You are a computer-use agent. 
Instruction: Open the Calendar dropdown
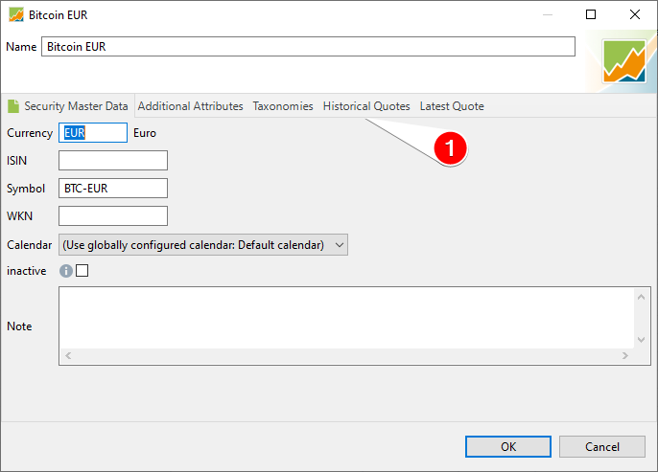203,245
